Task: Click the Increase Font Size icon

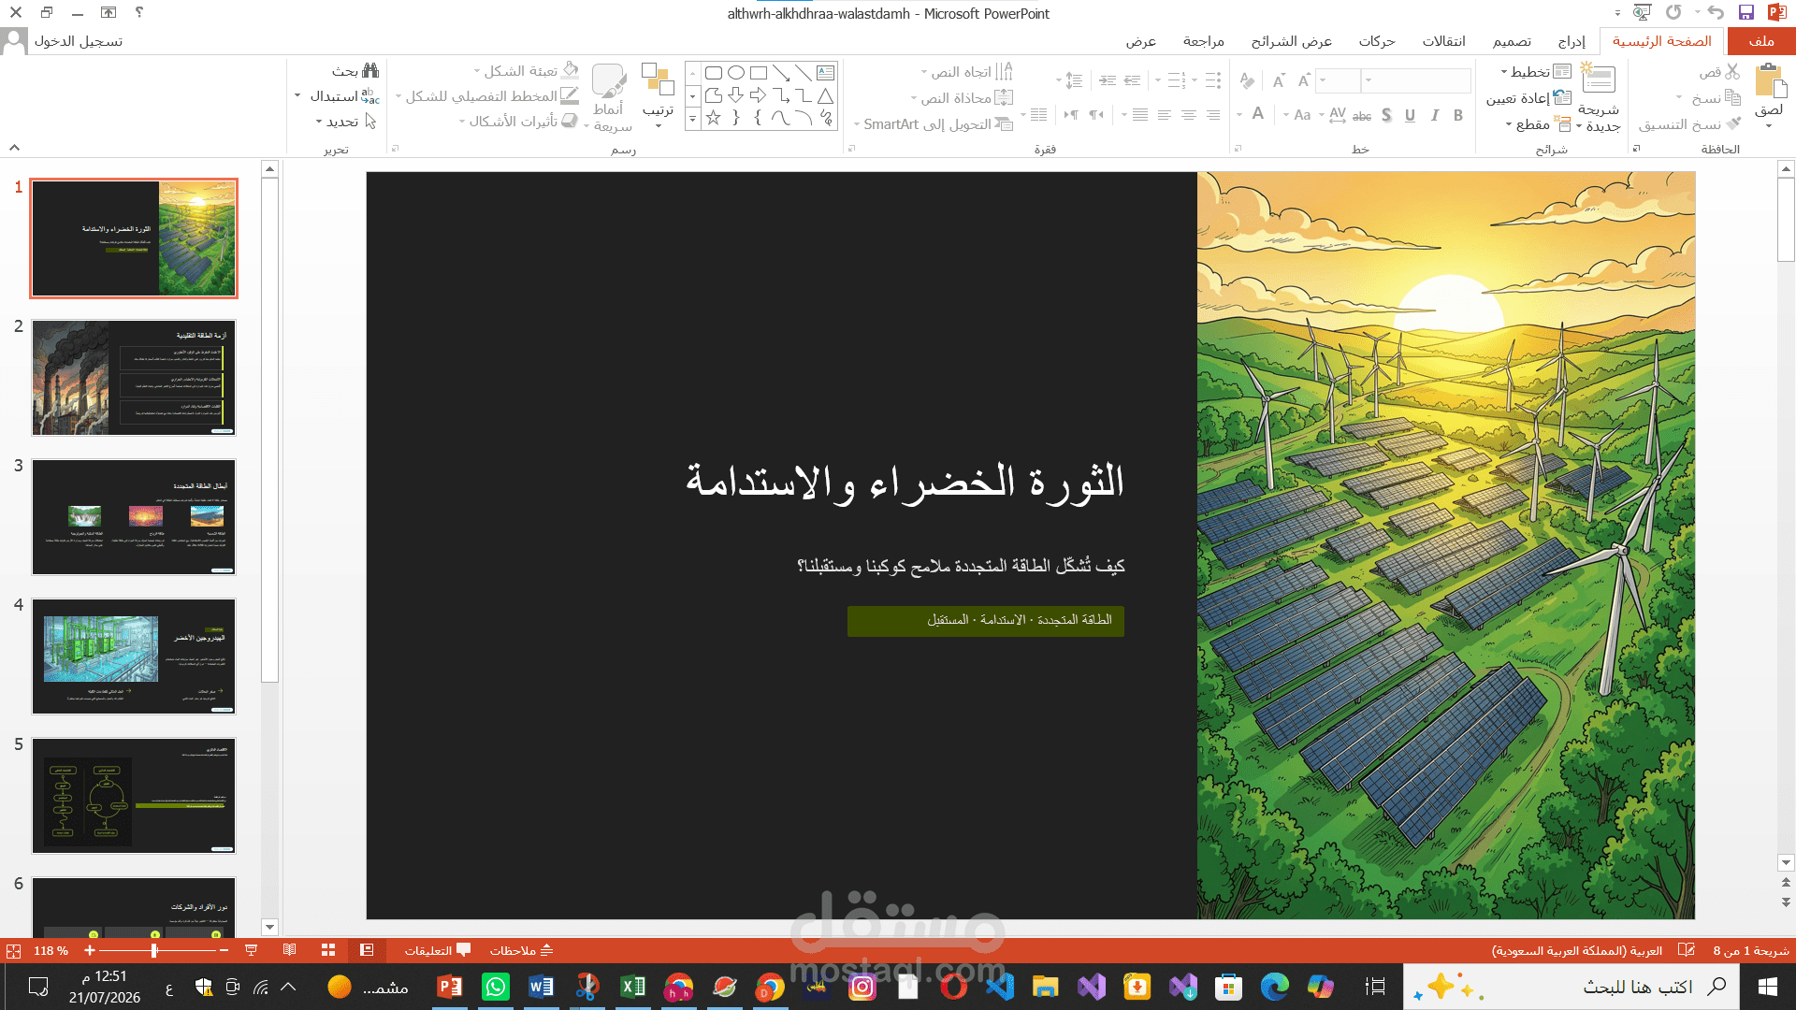Action: point(1303,80)
